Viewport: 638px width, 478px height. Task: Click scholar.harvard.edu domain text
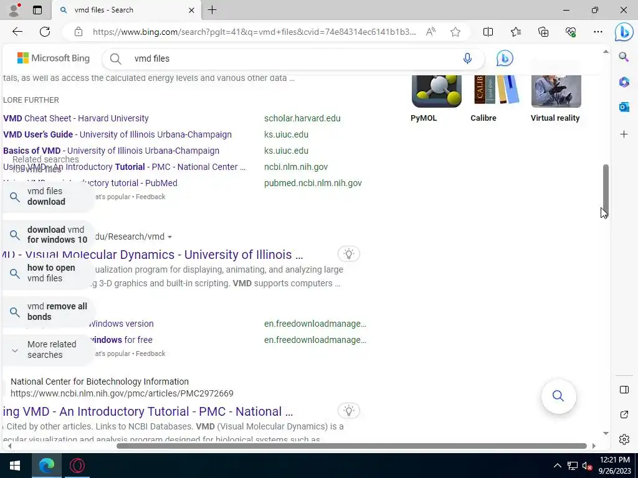302,118
